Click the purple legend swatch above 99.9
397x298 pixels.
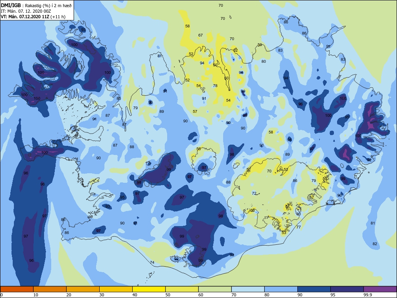380,289
